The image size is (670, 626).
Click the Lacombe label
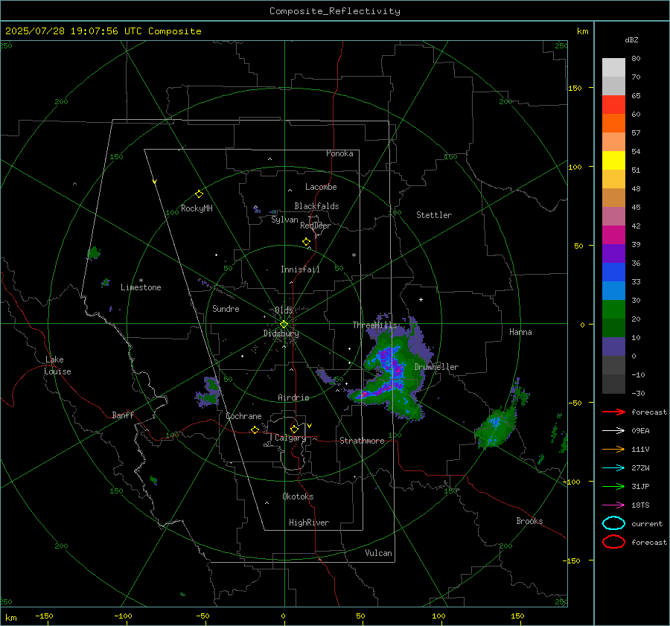pyautogui.click(x=321, y=187)
